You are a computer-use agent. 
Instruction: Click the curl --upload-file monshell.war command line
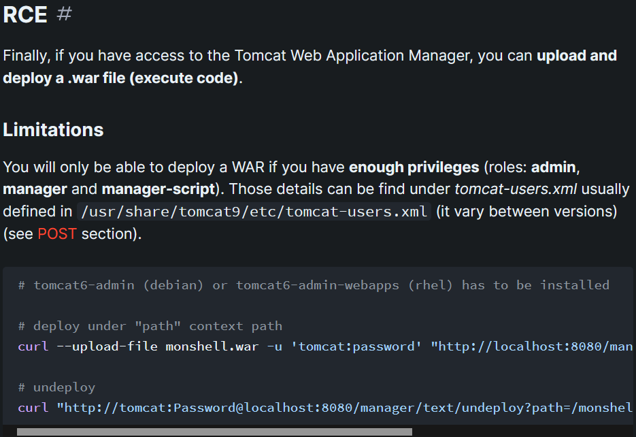(x=325, y=346)
